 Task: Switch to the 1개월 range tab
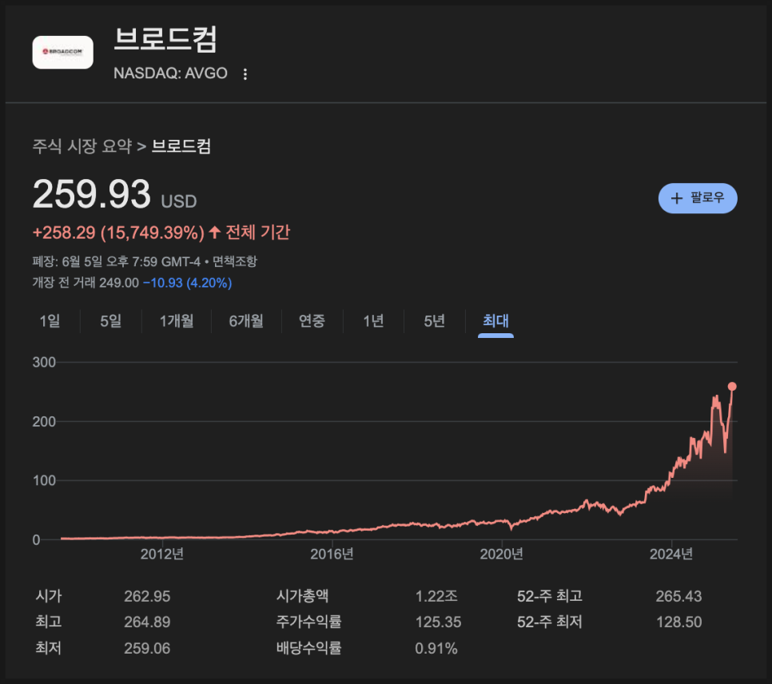[177, 321]
